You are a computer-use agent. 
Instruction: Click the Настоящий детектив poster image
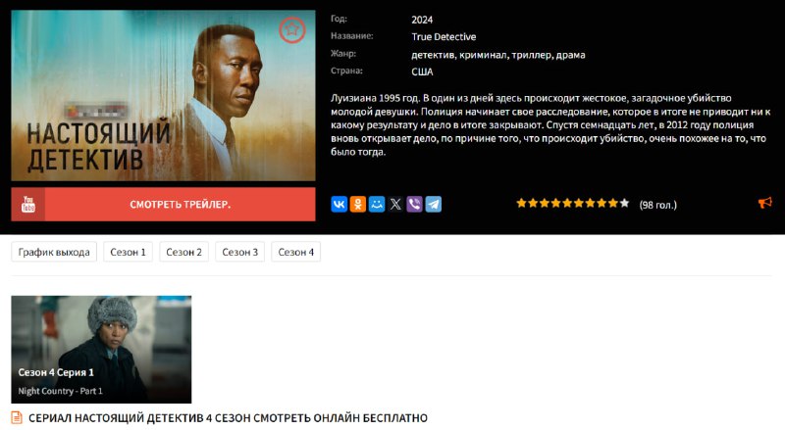(163, 95)
